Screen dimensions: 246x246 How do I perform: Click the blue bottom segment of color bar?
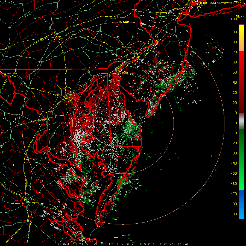click(241, 204)
